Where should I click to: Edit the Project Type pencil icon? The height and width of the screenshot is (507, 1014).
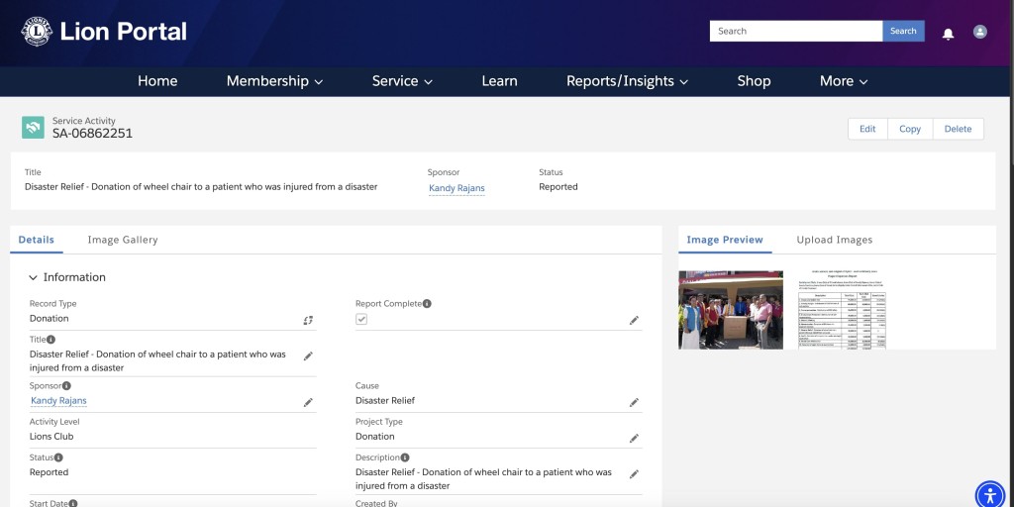pos(635,439)
